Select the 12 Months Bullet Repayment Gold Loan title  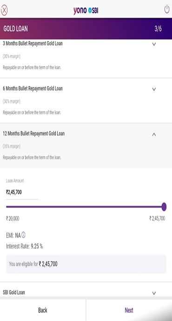point(34,134)
